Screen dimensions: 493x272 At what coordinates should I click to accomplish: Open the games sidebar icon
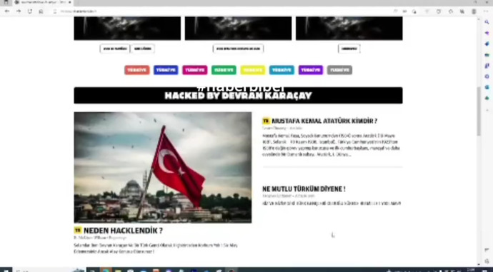[487, 66]
